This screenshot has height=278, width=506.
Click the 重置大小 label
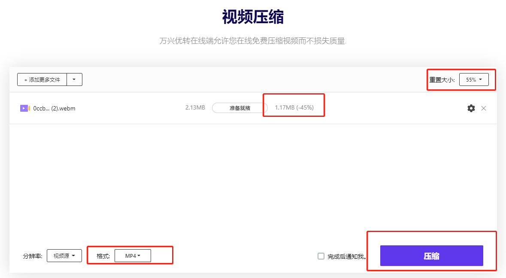point(442,80)
